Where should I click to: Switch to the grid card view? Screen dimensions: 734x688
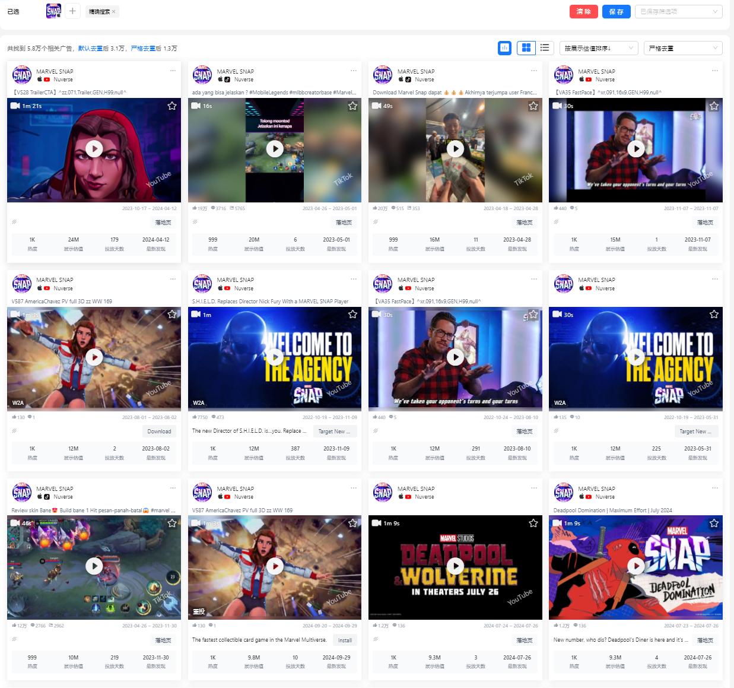click(x=526, y=47)
